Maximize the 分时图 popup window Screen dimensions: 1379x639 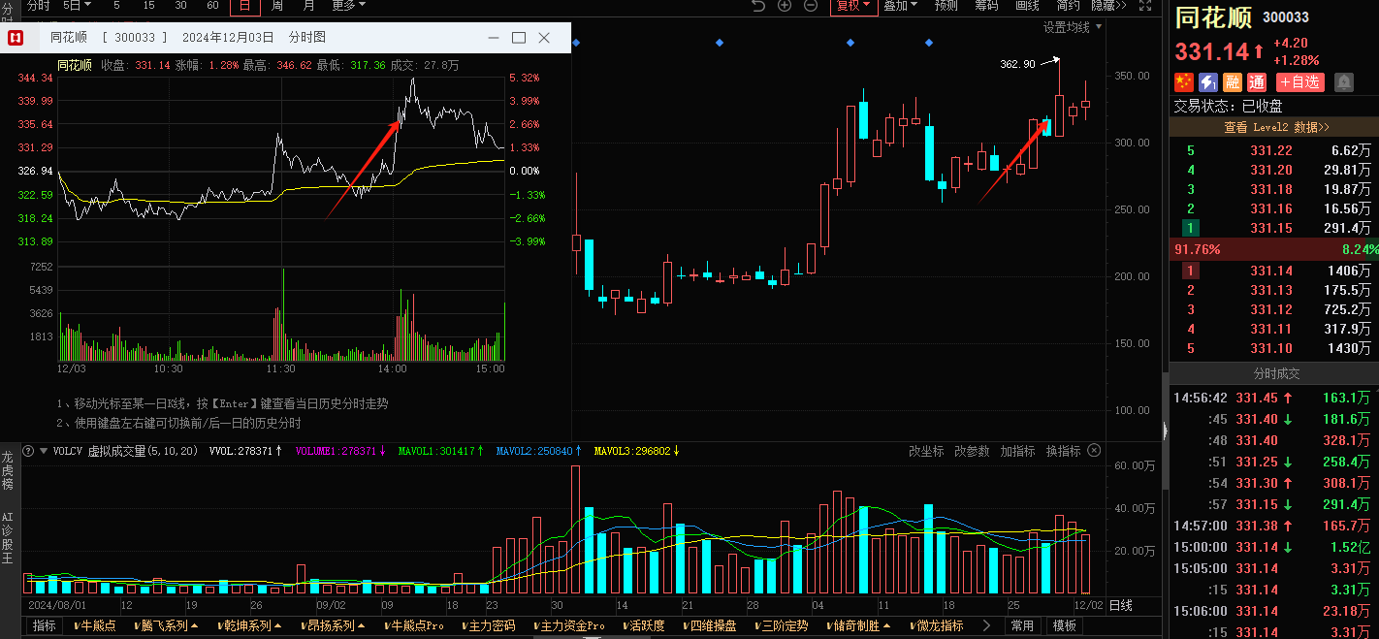tap(519, 38)
